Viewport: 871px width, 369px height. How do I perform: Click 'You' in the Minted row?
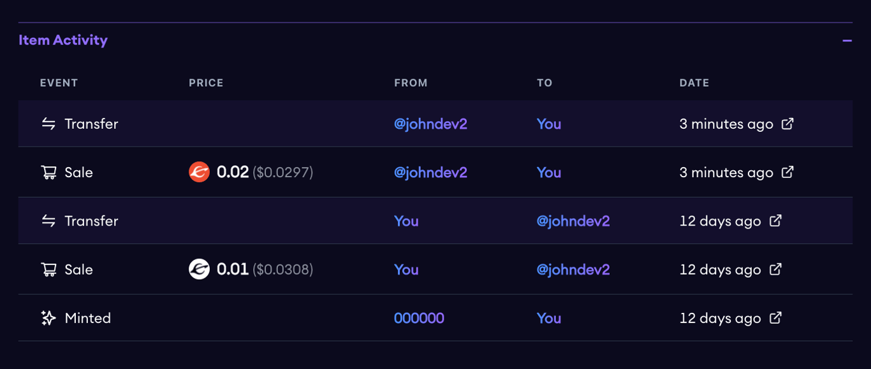pos(548,318)
